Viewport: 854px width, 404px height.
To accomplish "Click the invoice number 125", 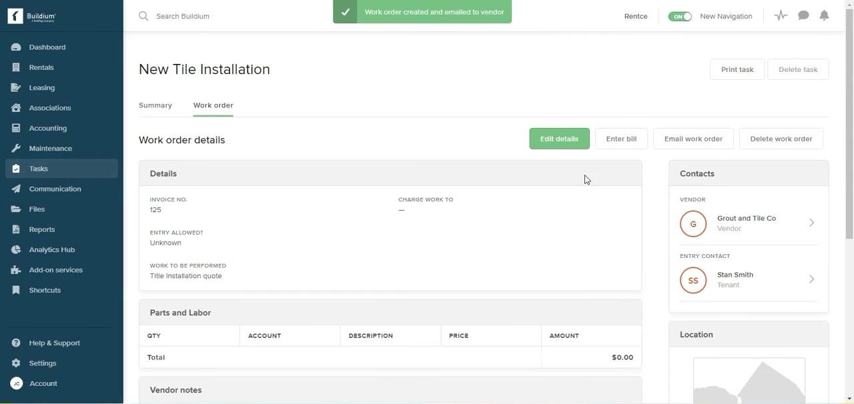I will pyautogui.click(x=155, y=210).
